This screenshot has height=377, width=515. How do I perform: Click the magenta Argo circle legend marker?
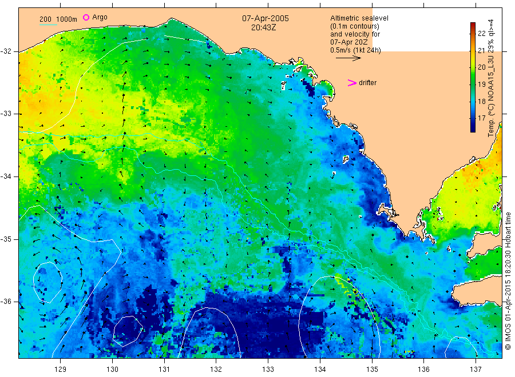coord(86,17)
